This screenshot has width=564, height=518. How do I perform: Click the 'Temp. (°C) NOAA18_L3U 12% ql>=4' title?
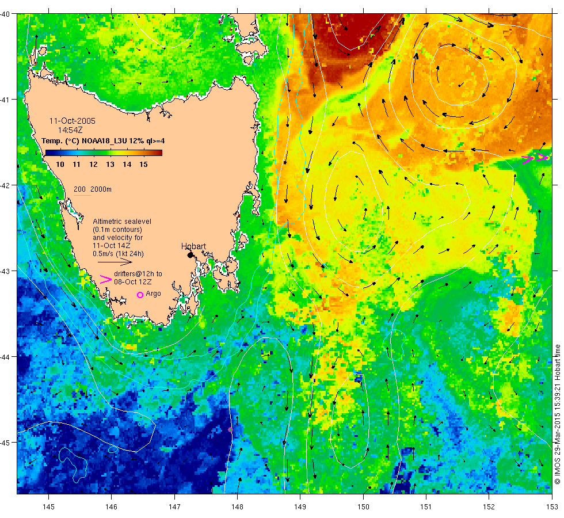[x=103, y=141]
